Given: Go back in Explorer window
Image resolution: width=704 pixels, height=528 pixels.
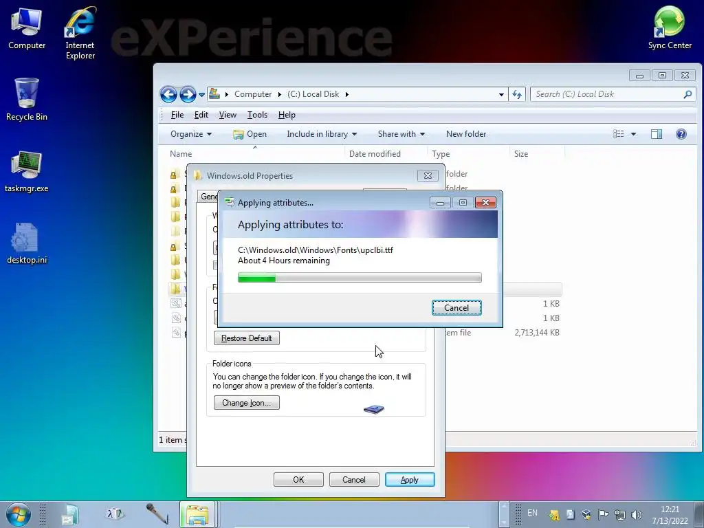Looking at the screenshot, I should [168, 94].
